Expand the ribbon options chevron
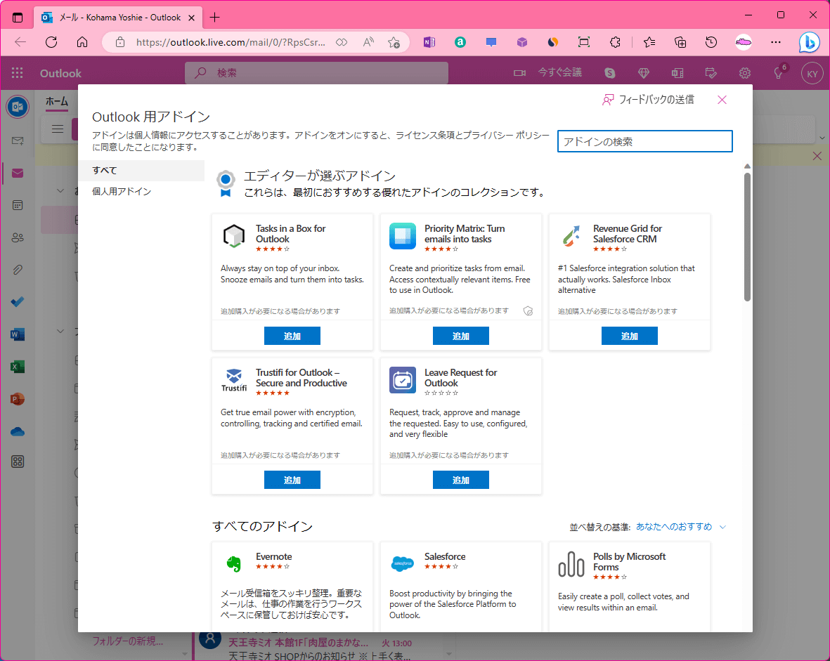Viewport: 830px width, 661px height. click(x=822, y=138)
